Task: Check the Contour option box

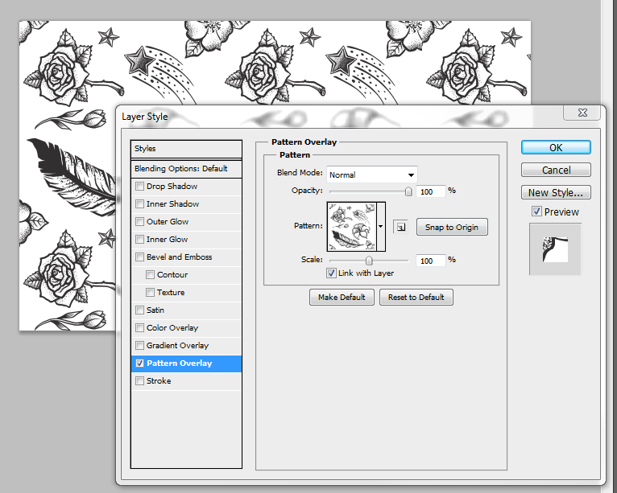Action: click(150, 274)
